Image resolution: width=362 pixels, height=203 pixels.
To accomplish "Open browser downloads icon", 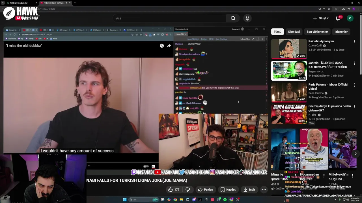I will [x=343, y=9].
